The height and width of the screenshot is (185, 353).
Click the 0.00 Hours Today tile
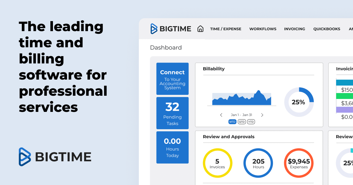click(x=172, y=147)
